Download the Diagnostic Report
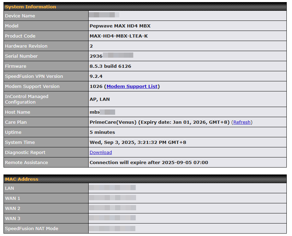Image resolution: width=292 pixels, height=236 pixels. click(x=101, y=152)
